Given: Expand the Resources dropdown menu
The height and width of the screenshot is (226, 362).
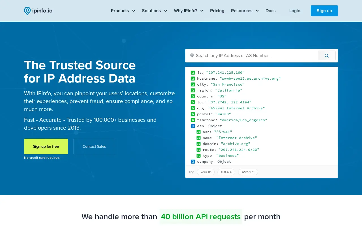Looking at the screenshot, I should (x=245, y=11).
